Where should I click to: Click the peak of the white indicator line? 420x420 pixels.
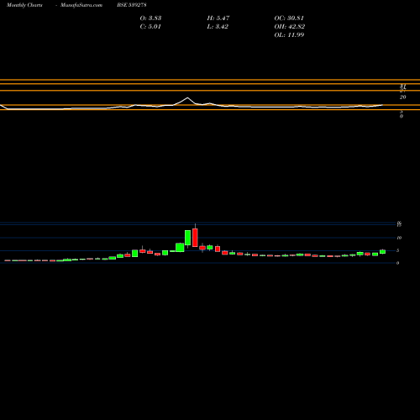[x=187, y=97]
